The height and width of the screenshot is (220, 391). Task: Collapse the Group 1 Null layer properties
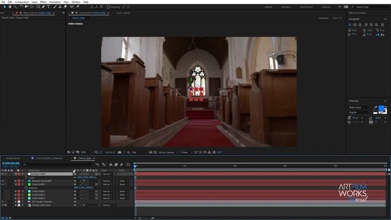pos(16,174)
